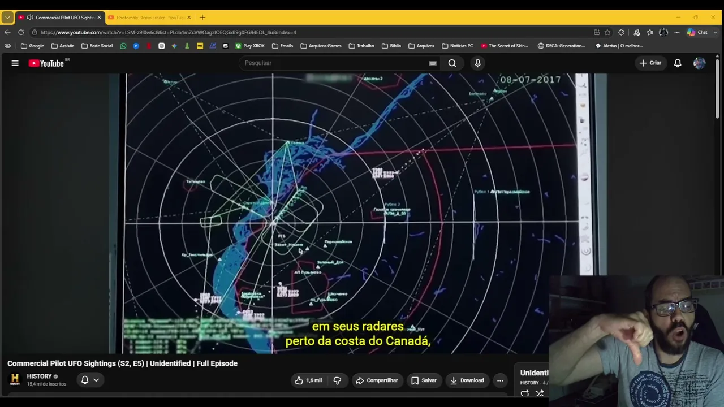724x407 pixels.
Task: Click the page vertical scrollbar
Action: [x=718, y=90]
